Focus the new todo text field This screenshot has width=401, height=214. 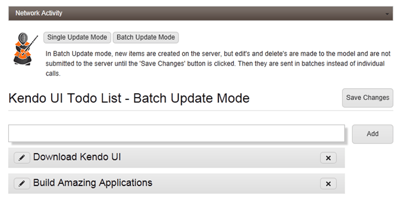177,133
